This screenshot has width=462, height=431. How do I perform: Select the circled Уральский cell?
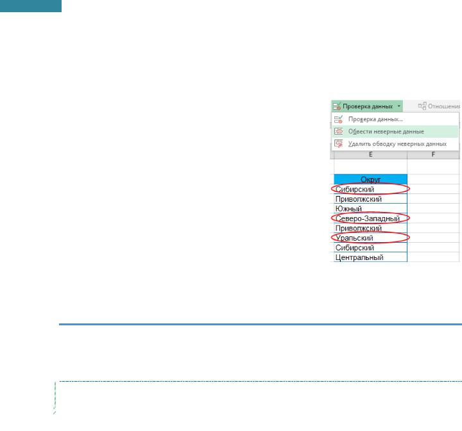[370, 238]
